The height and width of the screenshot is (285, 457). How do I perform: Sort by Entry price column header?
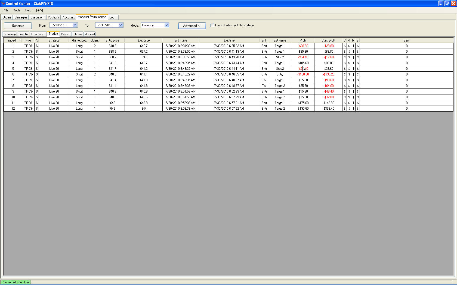[112, 40]
